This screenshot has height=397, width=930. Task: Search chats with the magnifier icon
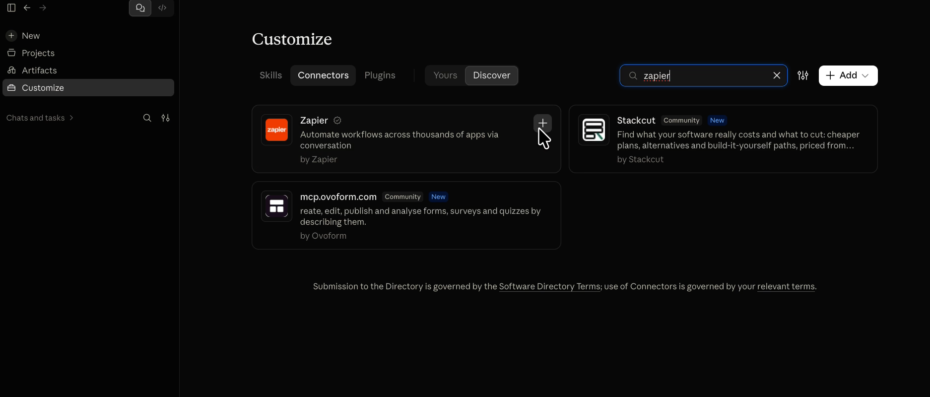click(147, 118)
